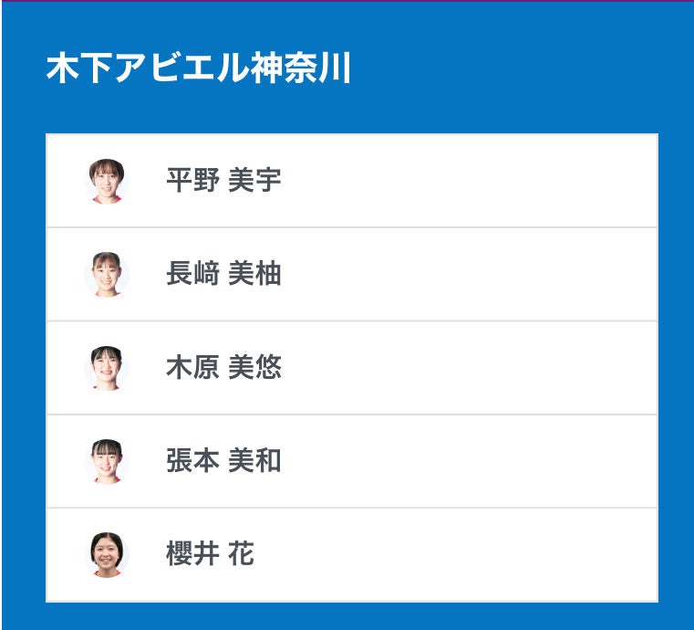Select the name 木原 美悠
This screenshot has width=694, height=630.
tap(223, 368)
